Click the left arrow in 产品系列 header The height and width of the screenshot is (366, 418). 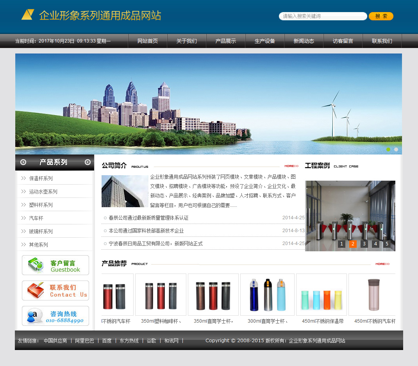23,162
